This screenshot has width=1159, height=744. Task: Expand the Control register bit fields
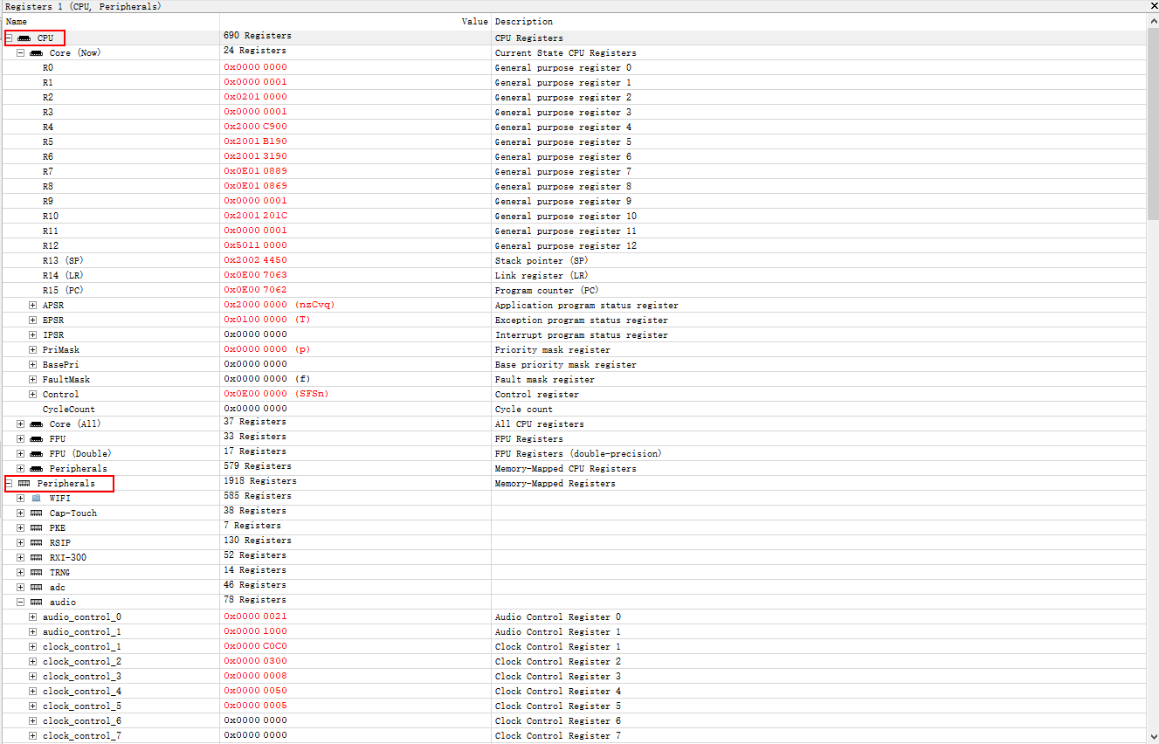(x=33, y=395)
